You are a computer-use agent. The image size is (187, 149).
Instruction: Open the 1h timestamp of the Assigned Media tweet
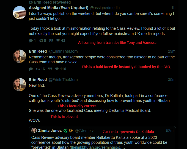coord(173,8)
